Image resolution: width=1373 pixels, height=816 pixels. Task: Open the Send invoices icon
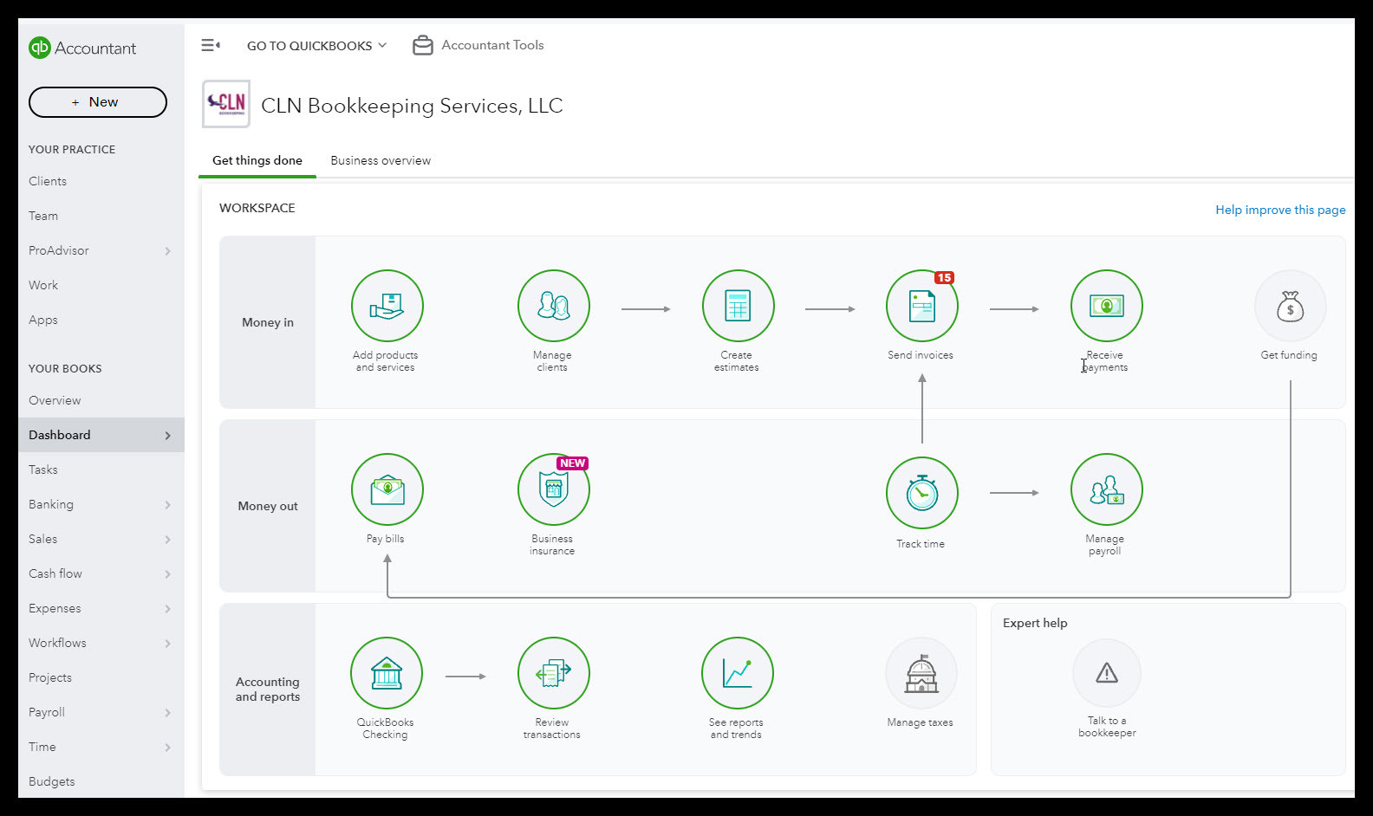click(921, 307)
